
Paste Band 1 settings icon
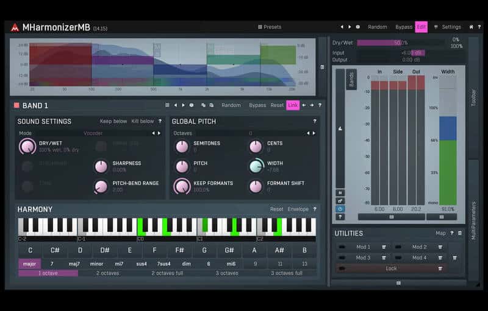211,105
